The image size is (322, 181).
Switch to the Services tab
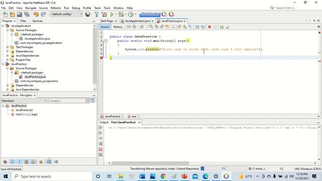pos(37,21)
